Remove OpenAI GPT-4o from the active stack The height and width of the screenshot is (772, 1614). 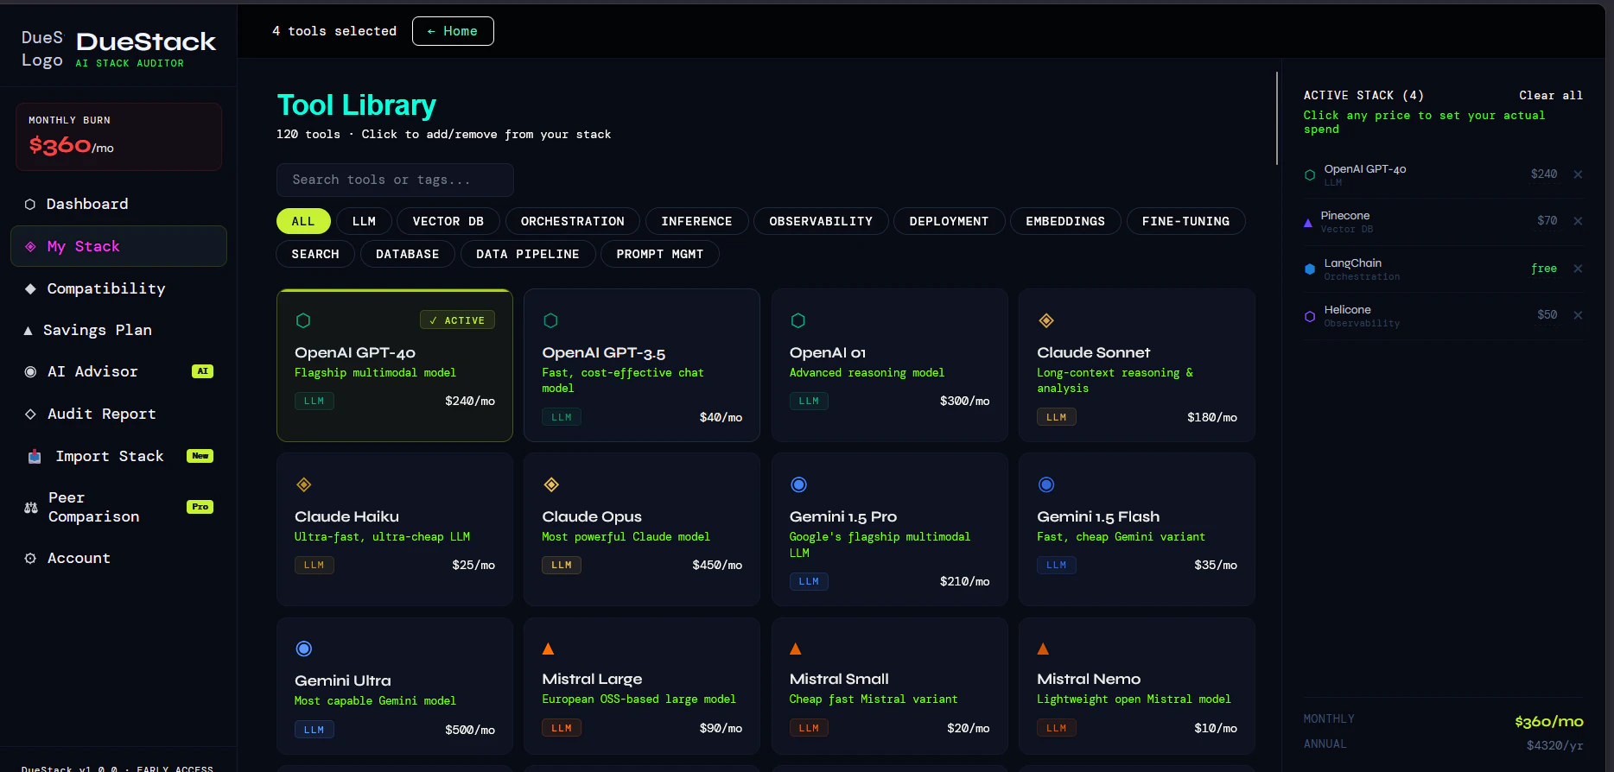[1578, 174]
